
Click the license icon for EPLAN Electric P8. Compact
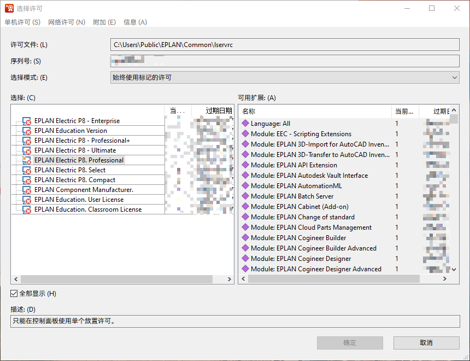tap(27, 180)
